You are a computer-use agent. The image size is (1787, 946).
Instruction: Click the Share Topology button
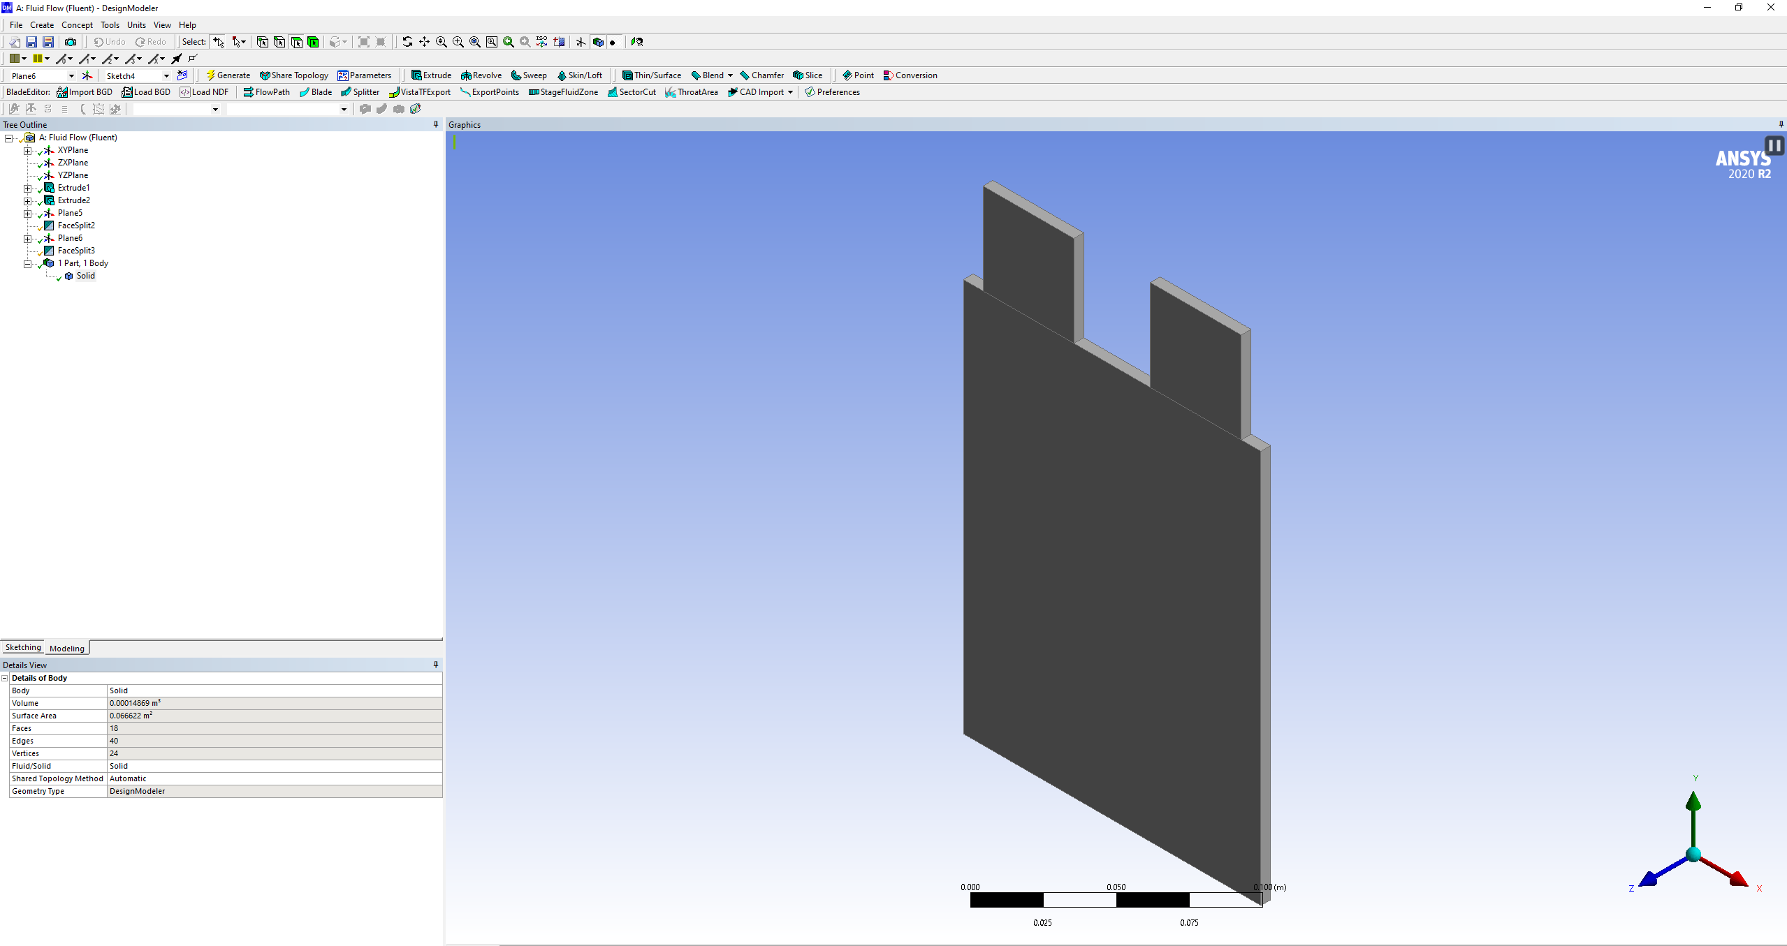tap(293, 75)
